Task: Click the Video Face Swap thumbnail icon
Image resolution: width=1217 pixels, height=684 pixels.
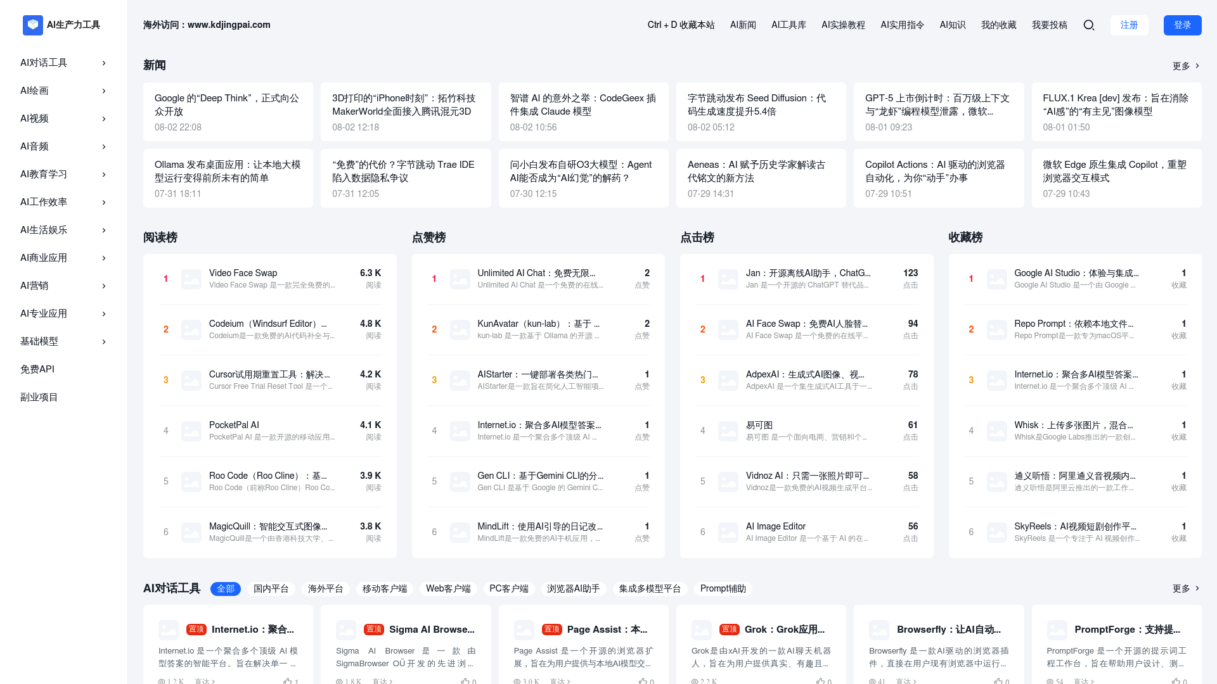Action: (191, 279)
